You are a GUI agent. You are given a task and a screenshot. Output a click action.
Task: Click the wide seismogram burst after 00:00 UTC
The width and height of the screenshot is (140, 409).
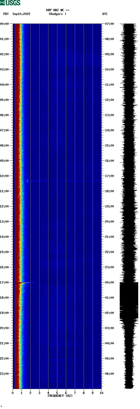pyautogui.click(x=129, y=300)
